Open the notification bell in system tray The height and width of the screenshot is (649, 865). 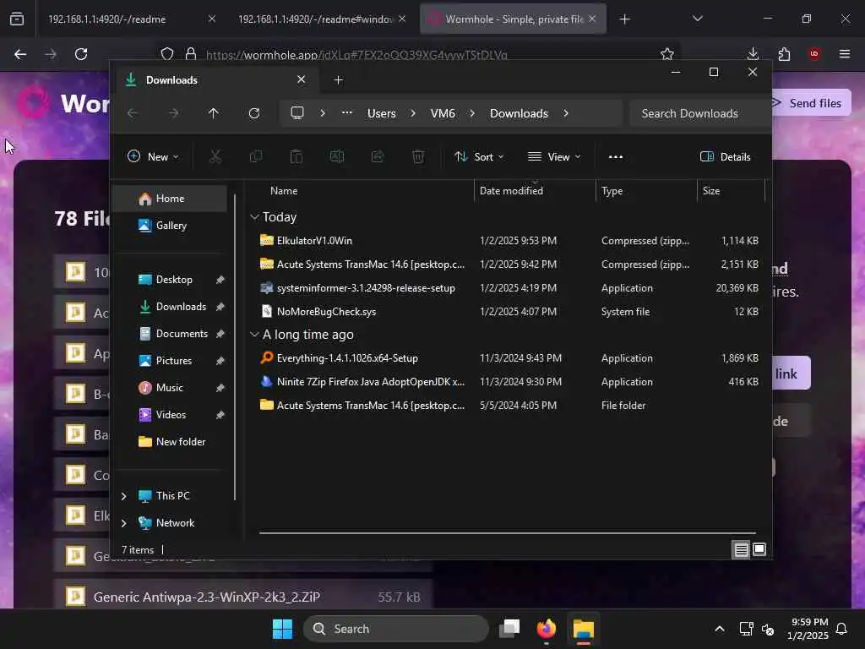842,629
